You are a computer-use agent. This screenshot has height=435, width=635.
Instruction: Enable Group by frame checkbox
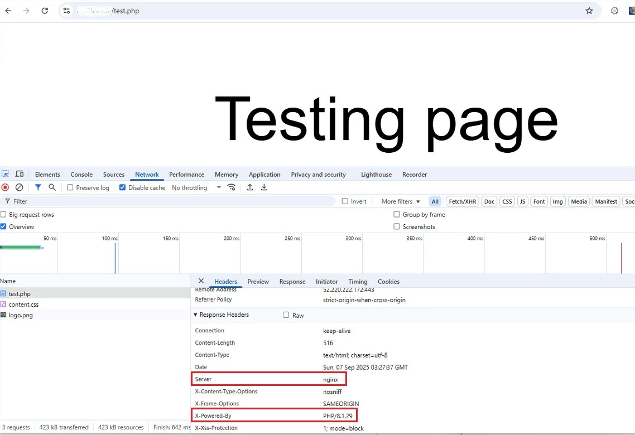click(397, 215)
